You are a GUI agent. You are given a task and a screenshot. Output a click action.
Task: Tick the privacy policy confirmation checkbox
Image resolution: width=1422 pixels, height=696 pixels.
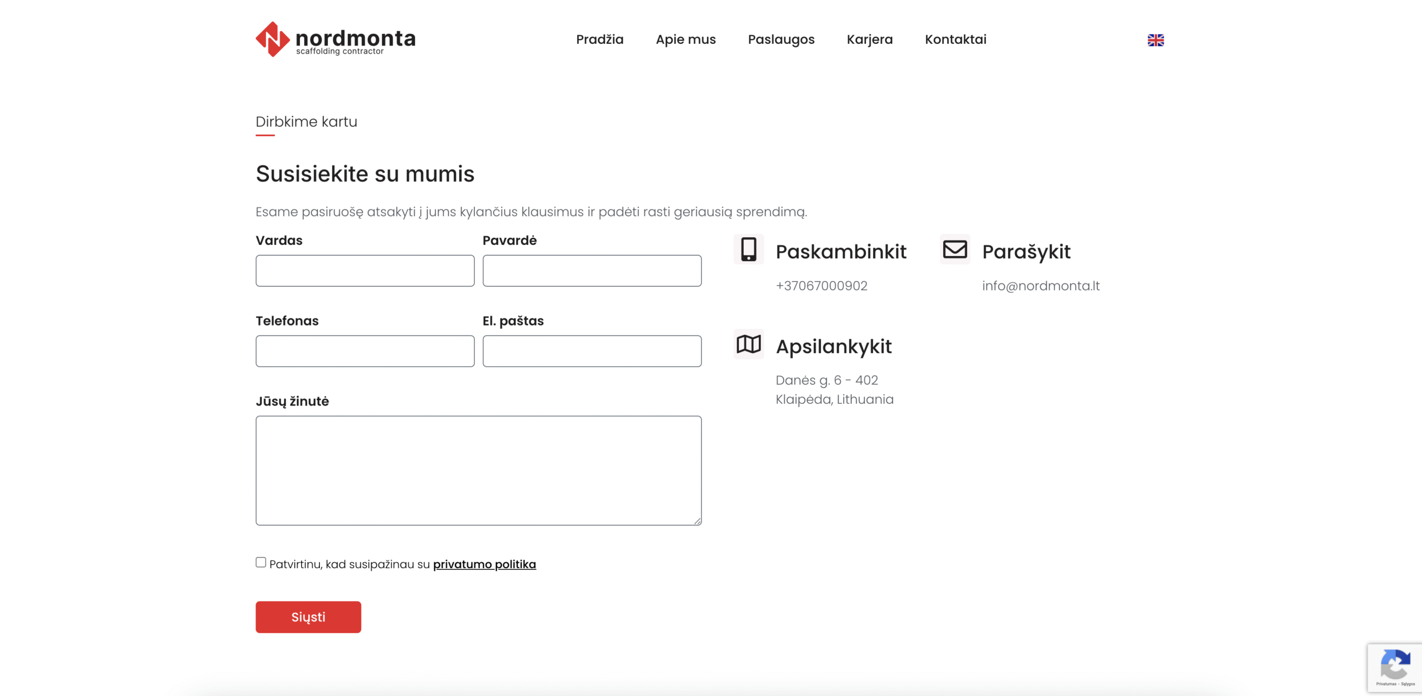pyautogui.click(x=261, y=563)
